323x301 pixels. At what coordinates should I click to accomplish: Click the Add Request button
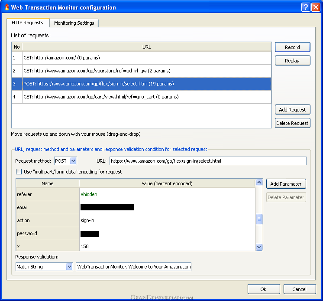point(293,110)
